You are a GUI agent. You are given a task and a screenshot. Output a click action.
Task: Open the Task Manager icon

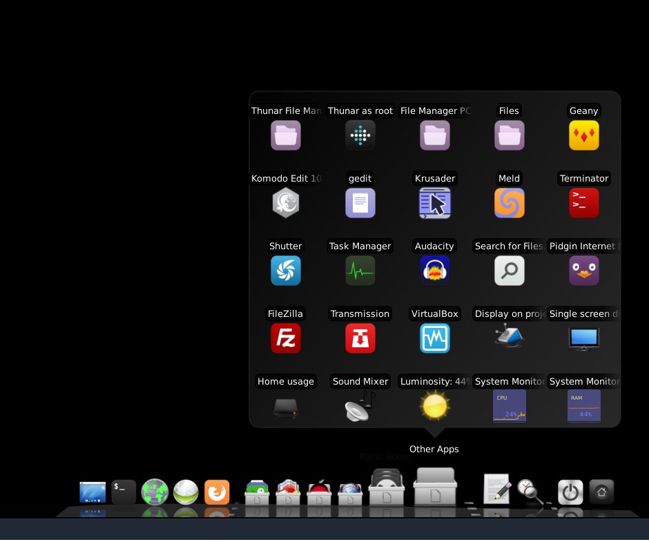coord(360,271)
